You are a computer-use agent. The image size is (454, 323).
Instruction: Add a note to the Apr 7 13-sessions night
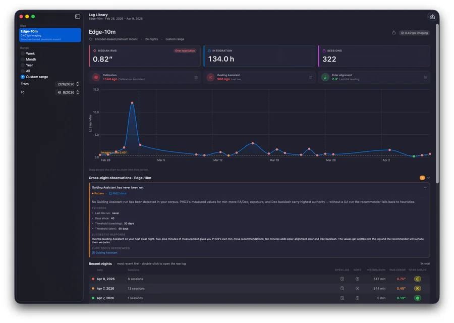pyautogui.click(x=357, y=289)
